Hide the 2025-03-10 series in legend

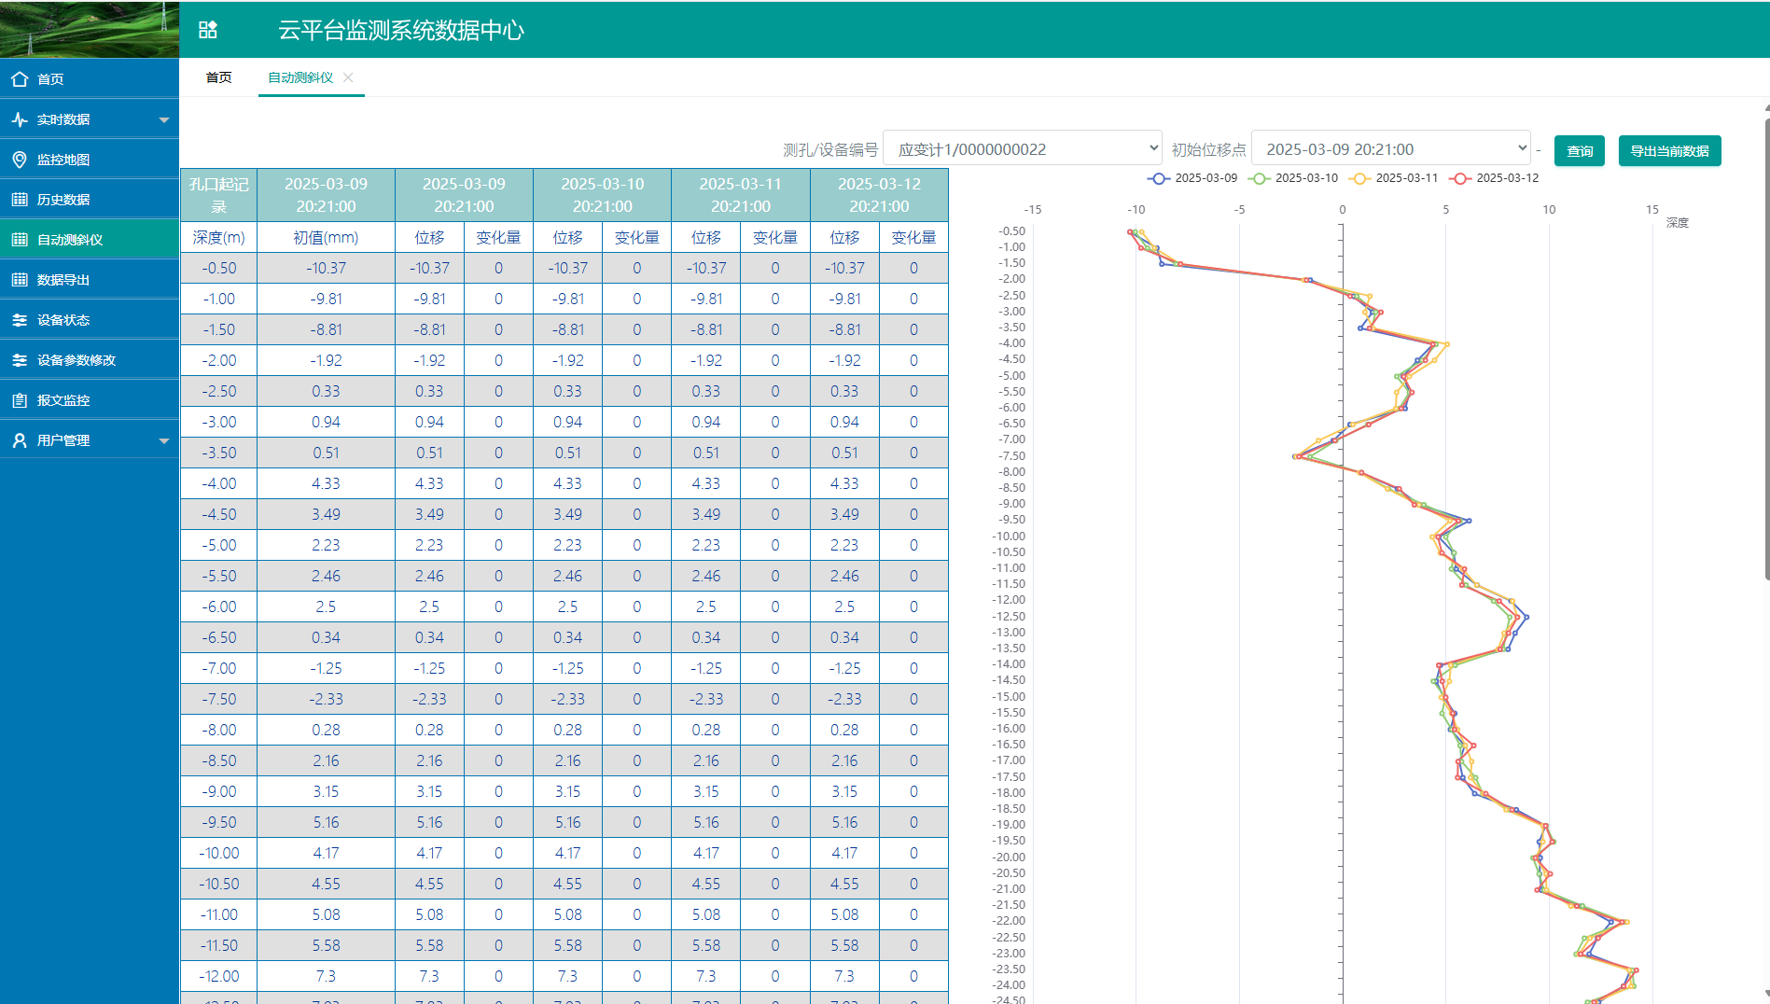1293,178
